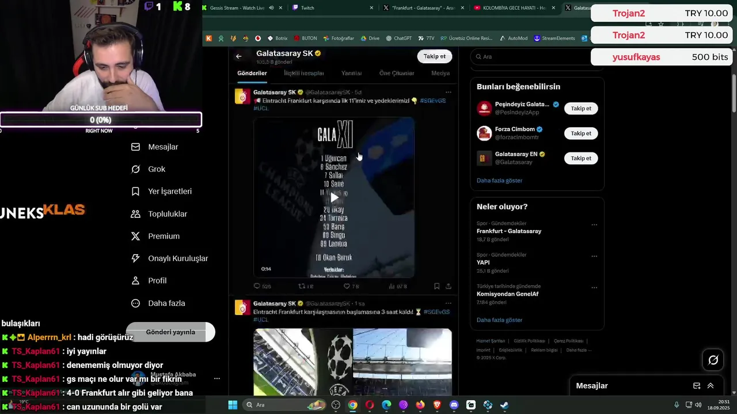Switch to Twitch browser tab
This screenshot has width=737, height=414.
pyautogui.click(x=331, y=8)
